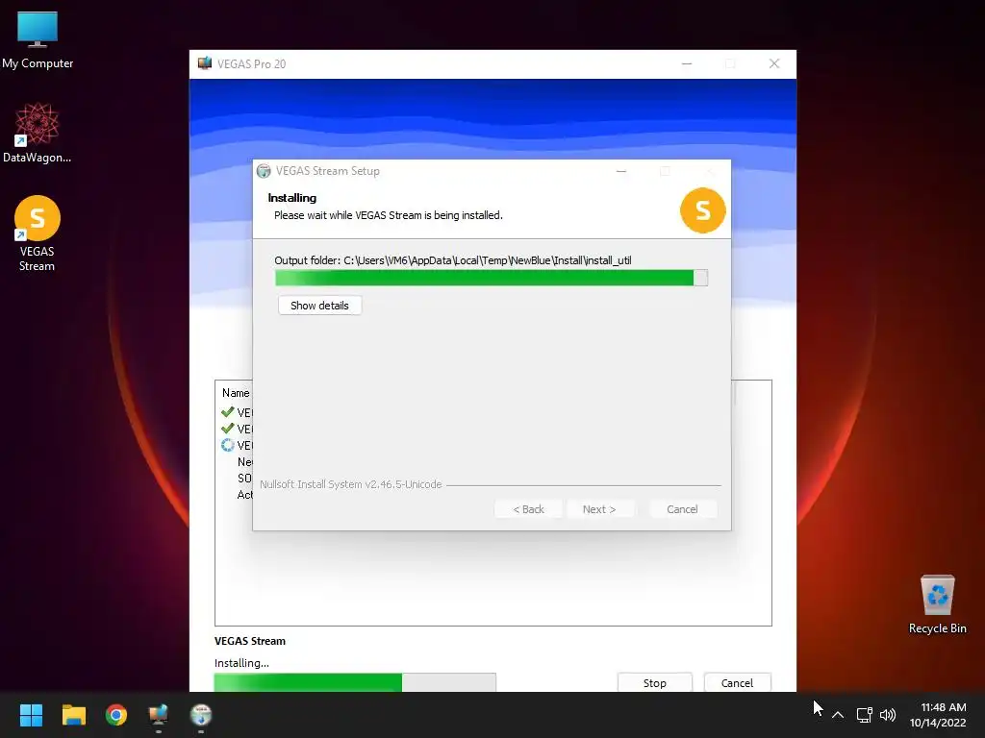The height and width of the screenshot is (738, 985).
Task: Show hidden tray icons chevron
Action: pos(838,715)
